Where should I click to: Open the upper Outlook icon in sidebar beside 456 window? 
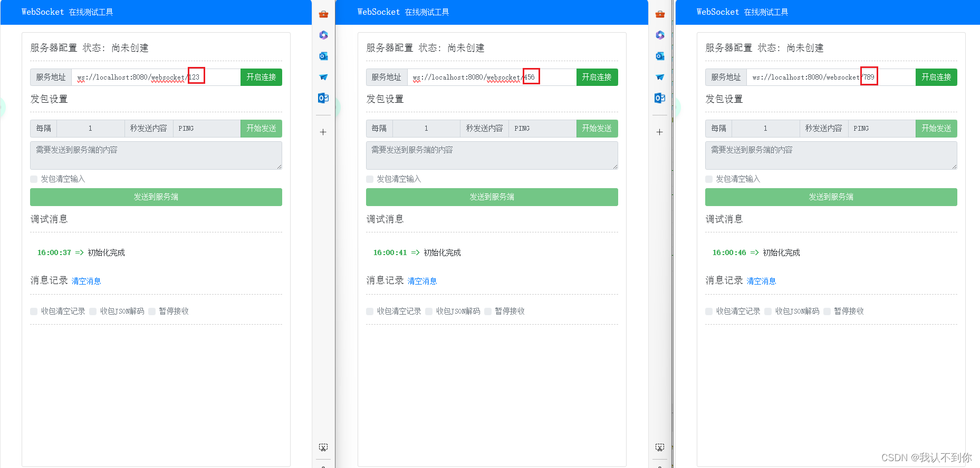click(x=660, y=56)
